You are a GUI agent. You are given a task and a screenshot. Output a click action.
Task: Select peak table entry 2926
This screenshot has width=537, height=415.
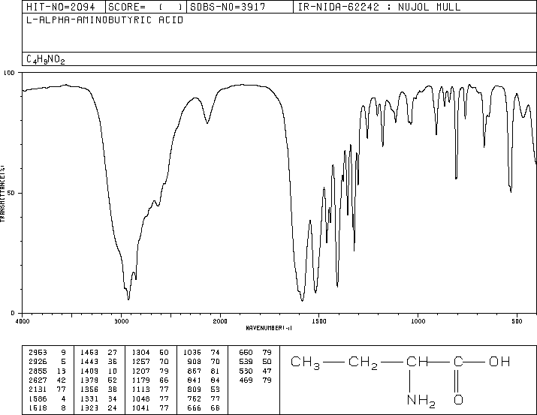[38, 362]
